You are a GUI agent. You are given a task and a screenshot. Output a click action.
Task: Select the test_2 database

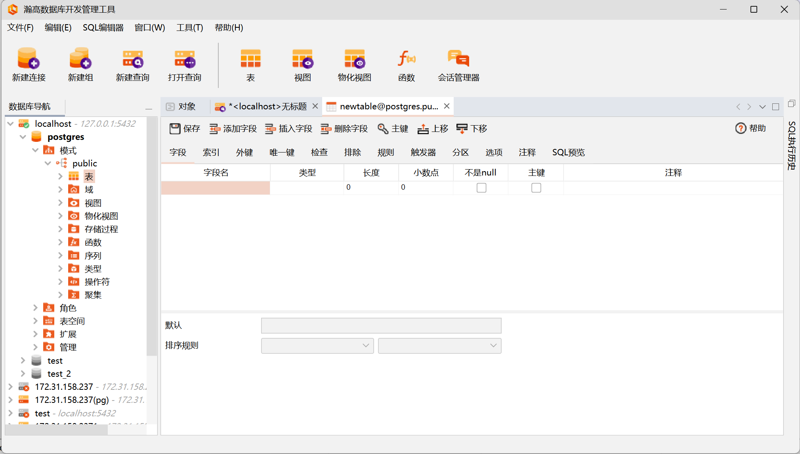pos(59,374)
